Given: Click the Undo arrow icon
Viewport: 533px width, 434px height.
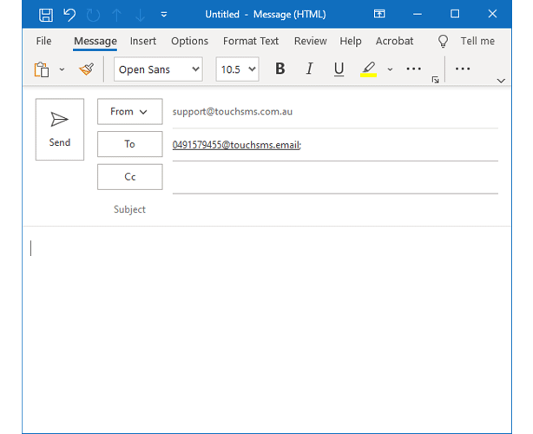Looking at the screenshot, I should click(70, 15).
